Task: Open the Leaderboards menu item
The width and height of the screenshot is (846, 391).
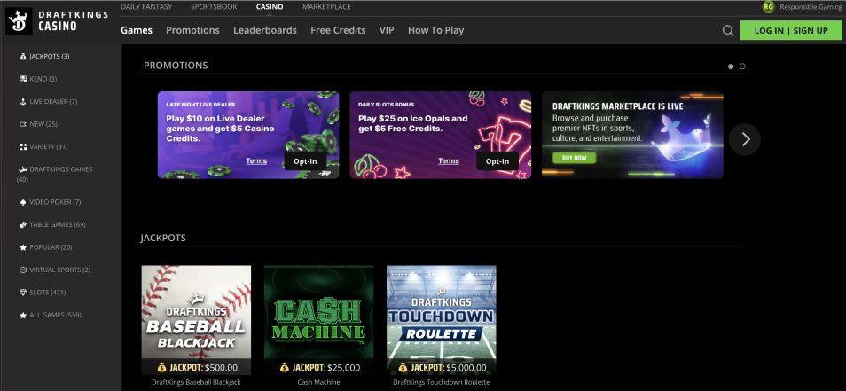Action: pyautogui.click(x=265, y=30)
